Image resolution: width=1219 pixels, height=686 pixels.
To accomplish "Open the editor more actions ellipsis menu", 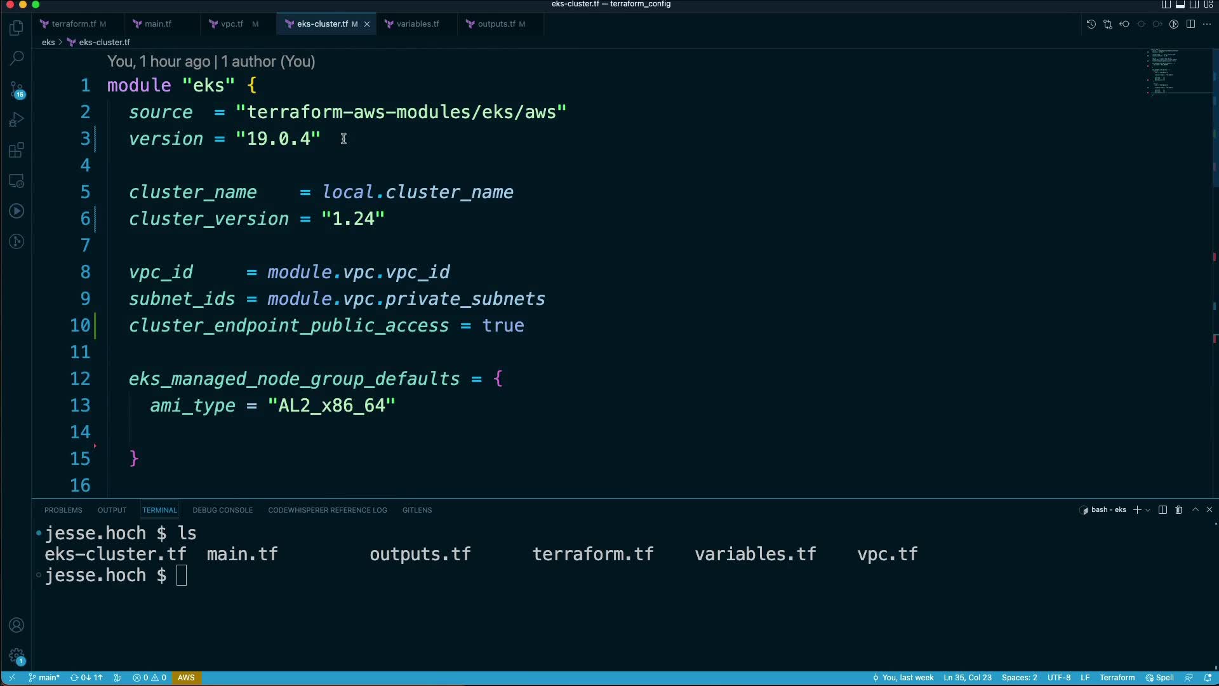I will point(1207,24).
